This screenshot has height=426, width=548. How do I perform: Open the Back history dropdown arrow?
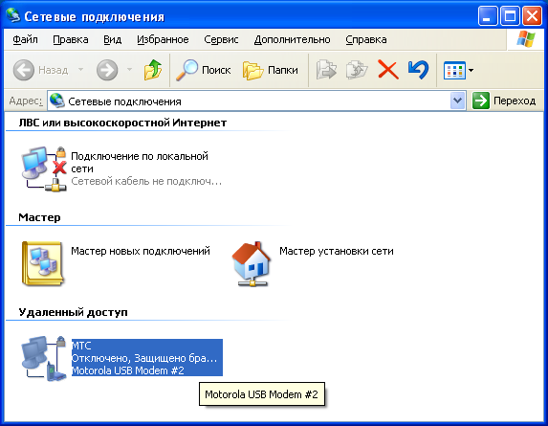[x=80, y=69]
